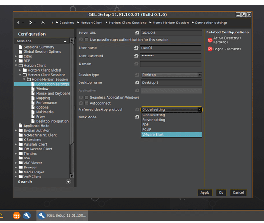
Task: Reset icon beside Autoconnect checkbox
Action: point(81,103)
